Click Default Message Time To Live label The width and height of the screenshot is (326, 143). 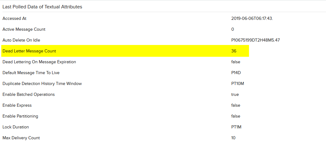pyautogui.click(x=31, y=73)
